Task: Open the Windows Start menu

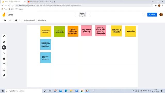Action: coord(3,91)
